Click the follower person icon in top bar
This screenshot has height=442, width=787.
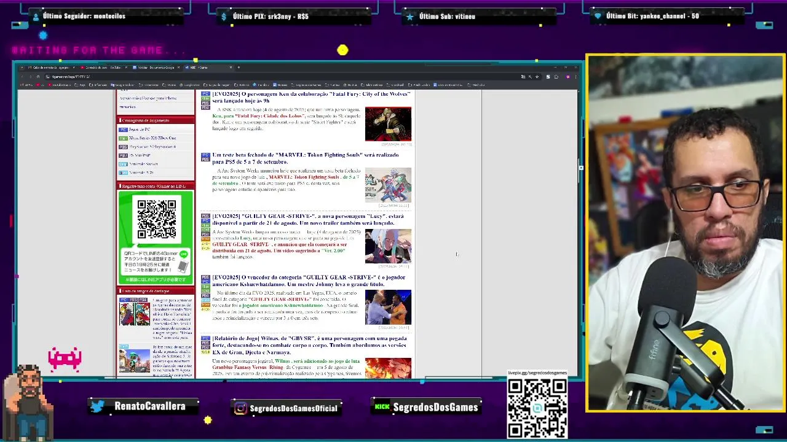coord(36,17)
